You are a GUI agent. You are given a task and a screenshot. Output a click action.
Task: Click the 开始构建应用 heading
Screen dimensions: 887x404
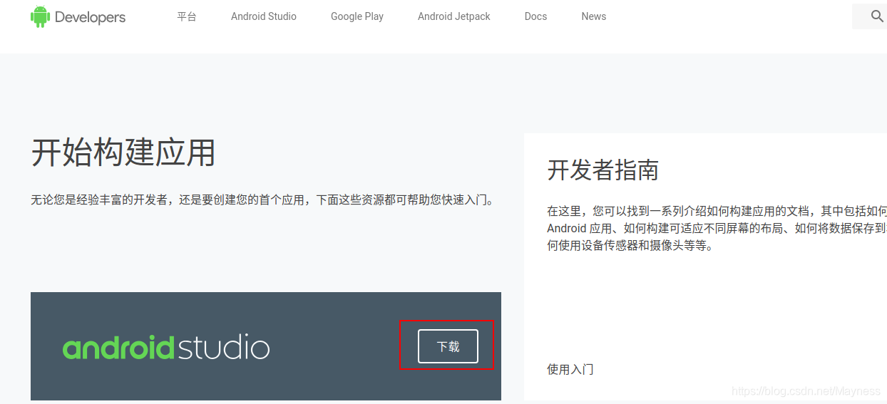pos(123,152)
